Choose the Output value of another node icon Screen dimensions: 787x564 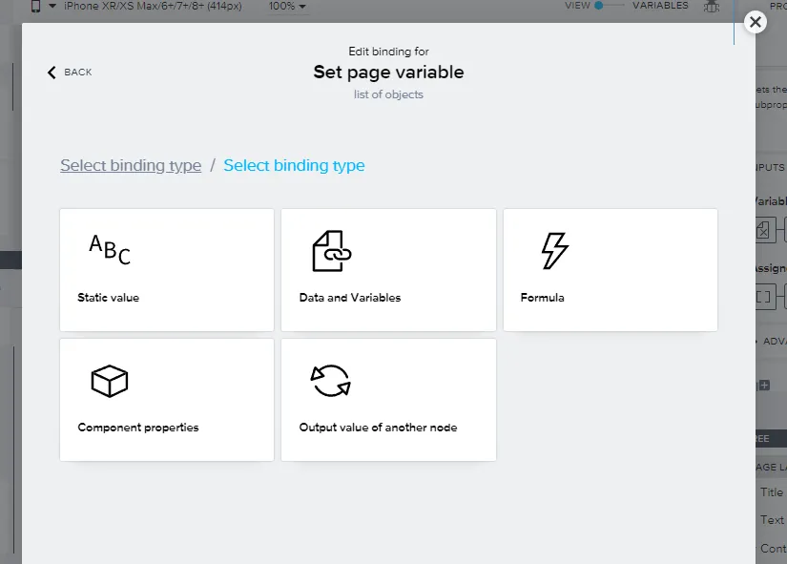click(332, 382)
